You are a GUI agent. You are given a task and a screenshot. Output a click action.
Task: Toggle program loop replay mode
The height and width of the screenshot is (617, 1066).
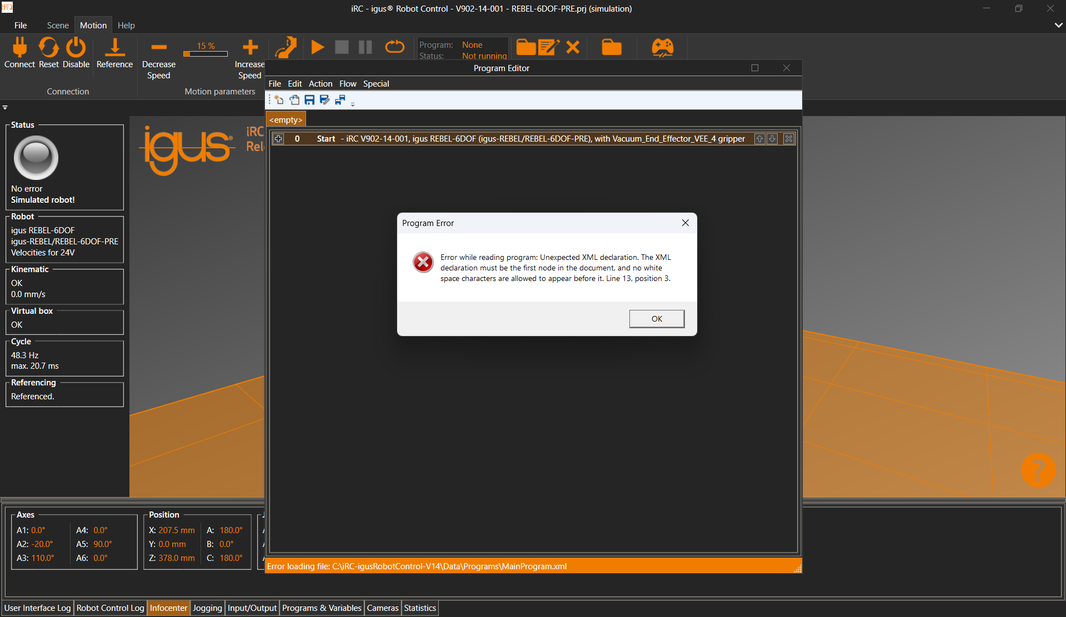coord(394,47)
